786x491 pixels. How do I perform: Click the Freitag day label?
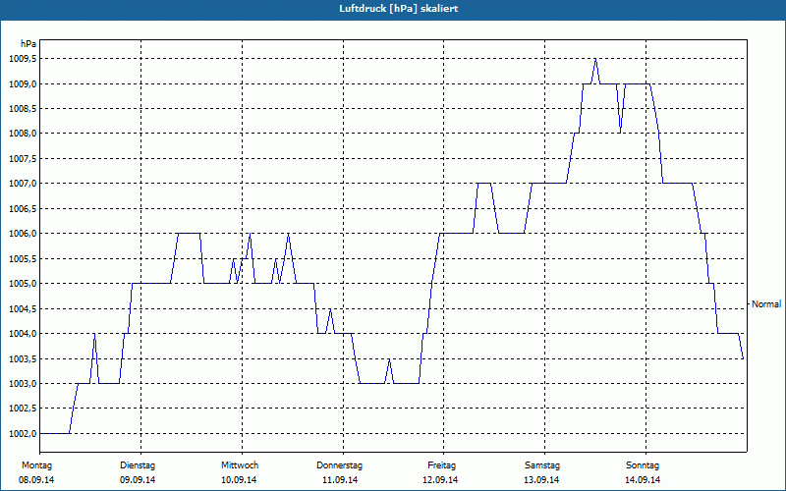click(x=441, y=465)
